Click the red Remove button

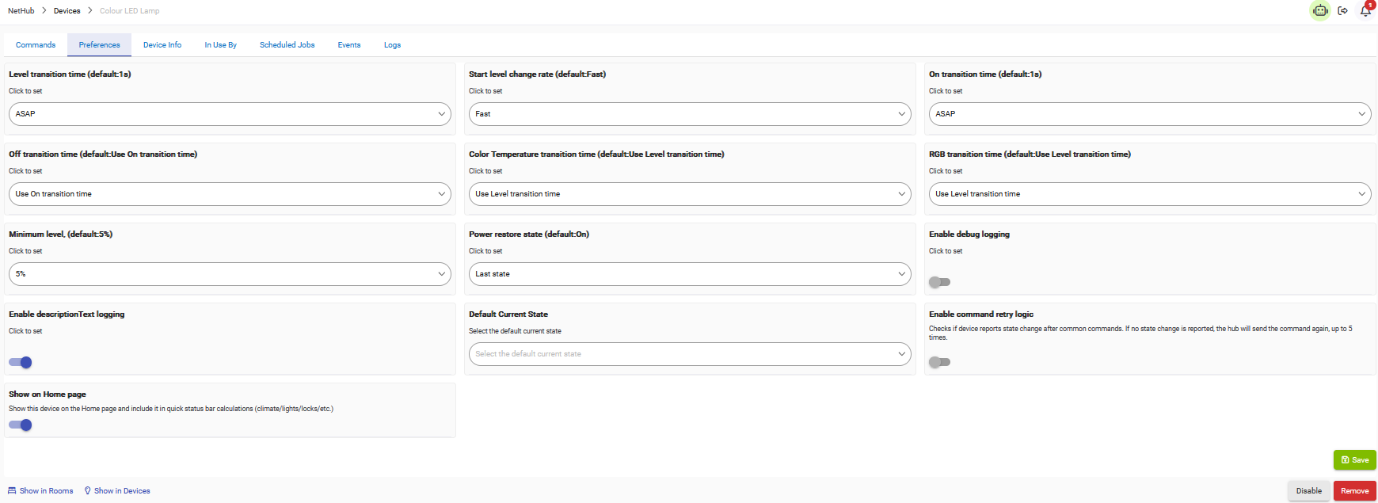click(1355, 491)
